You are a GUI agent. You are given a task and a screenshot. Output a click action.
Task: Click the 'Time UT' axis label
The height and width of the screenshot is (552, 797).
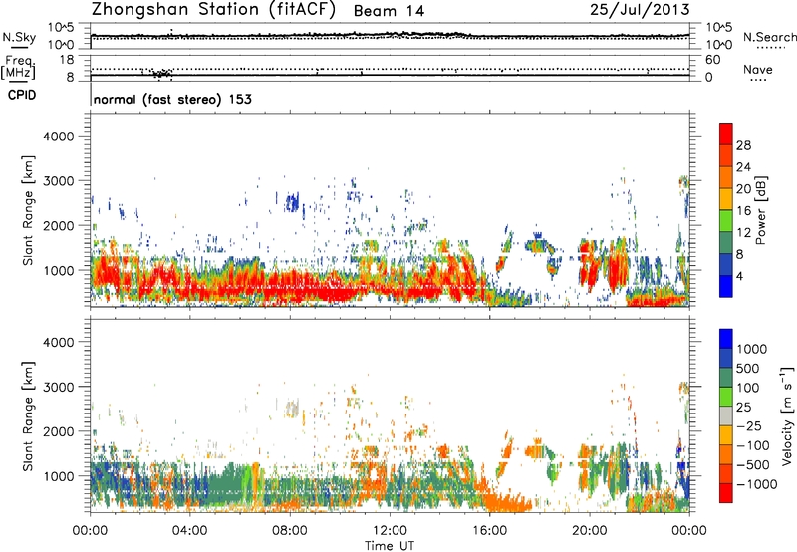pos(390,546)
